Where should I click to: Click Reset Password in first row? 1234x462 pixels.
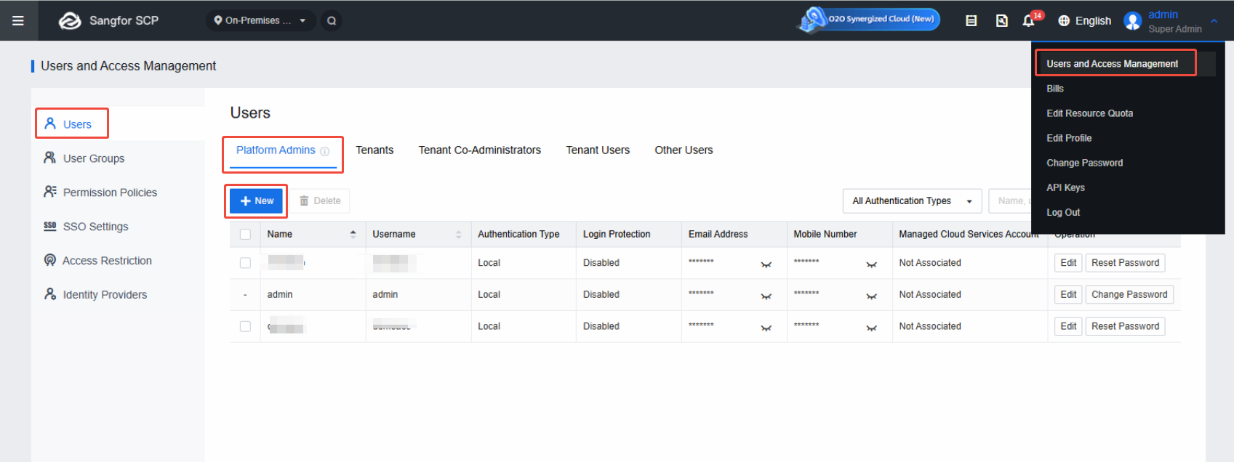[x=1125, y=263]
